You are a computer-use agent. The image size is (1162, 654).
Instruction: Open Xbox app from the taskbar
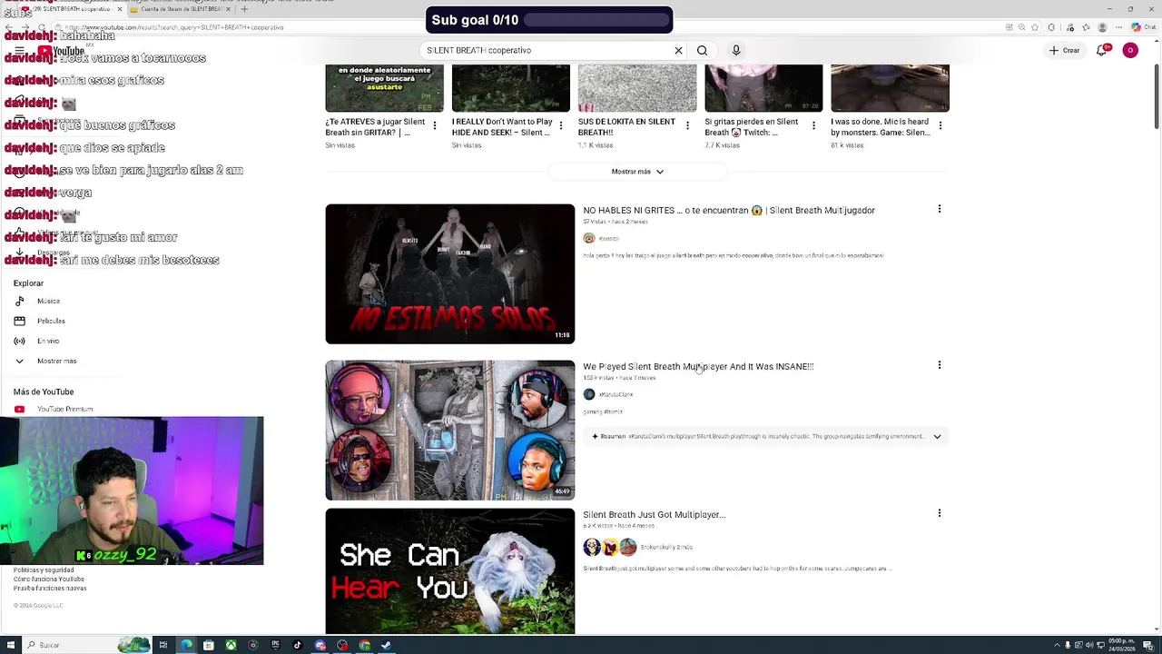[x=231, y=646]
